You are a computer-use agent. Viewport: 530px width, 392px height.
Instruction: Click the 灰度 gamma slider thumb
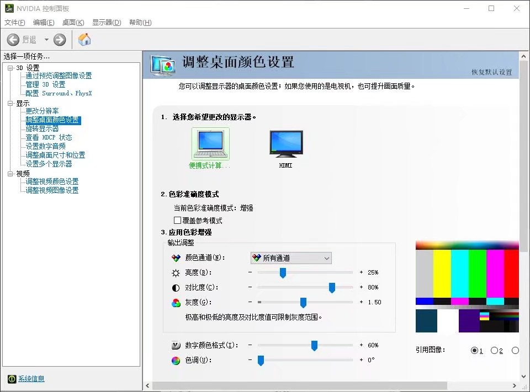(x=303, y=303)
